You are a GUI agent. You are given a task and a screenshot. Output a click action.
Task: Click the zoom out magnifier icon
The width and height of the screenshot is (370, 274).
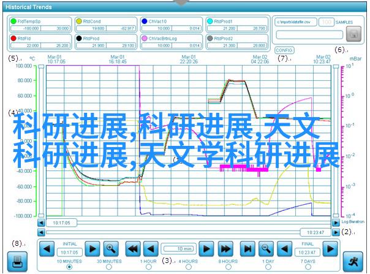266,249
